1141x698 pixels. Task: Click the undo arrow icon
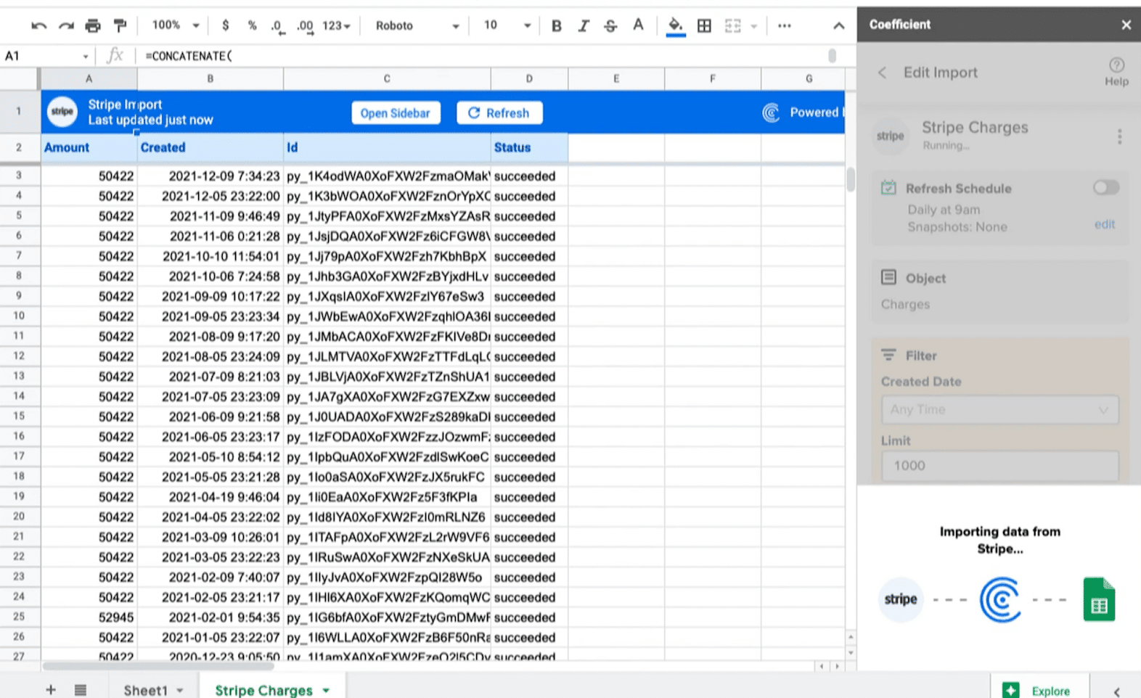tap(38, 26)
